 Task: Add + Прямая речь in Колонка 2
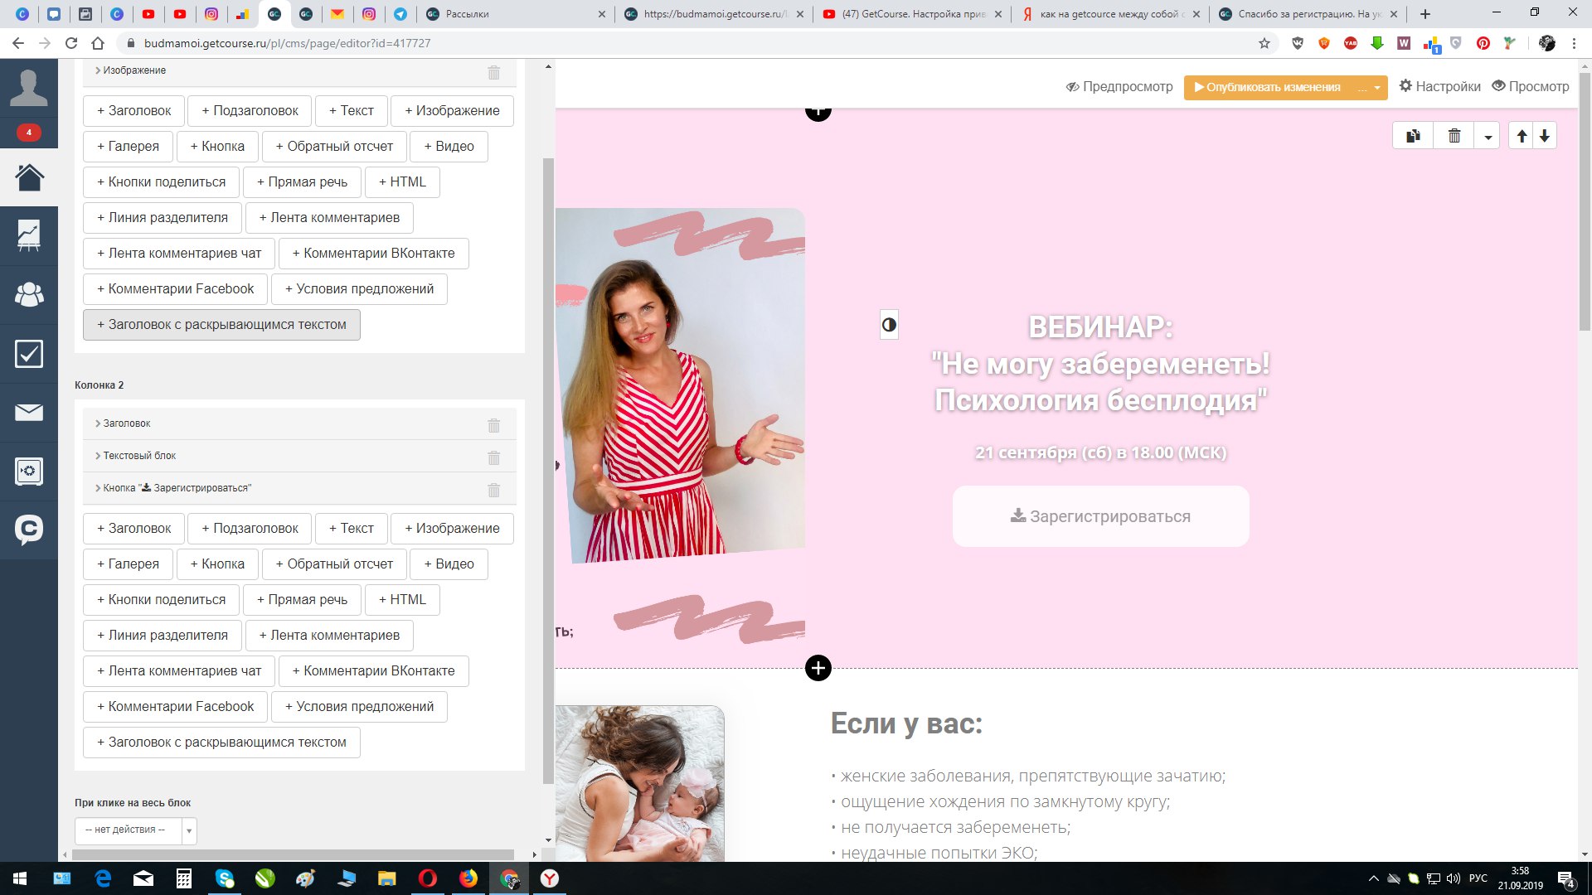[302, 600]
